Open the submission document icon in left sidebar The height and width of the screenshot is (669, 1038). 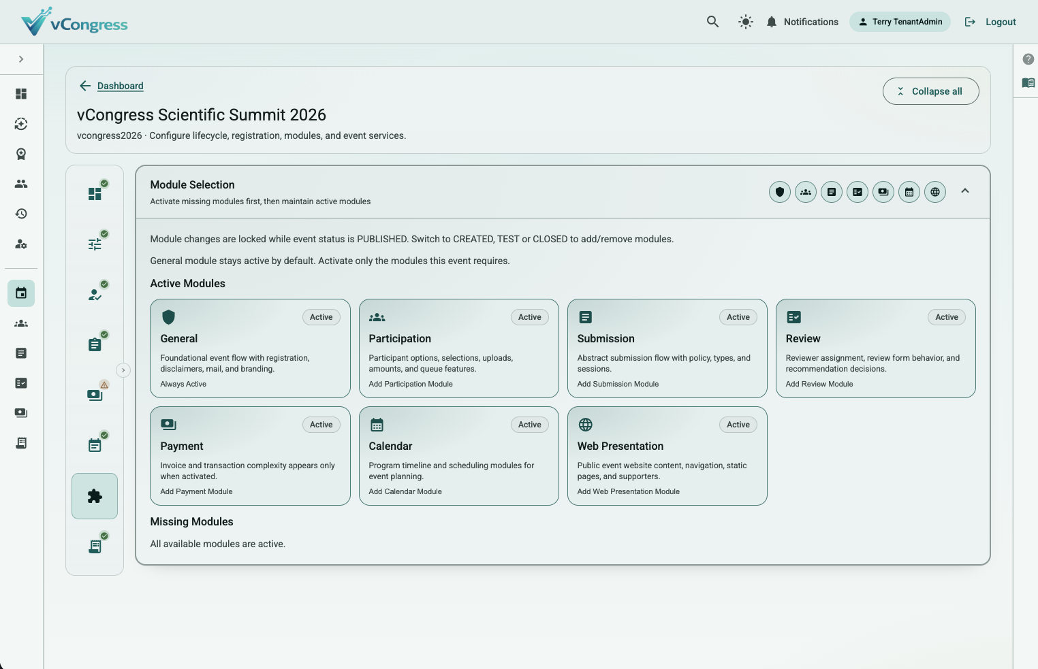tap(21, 353)
